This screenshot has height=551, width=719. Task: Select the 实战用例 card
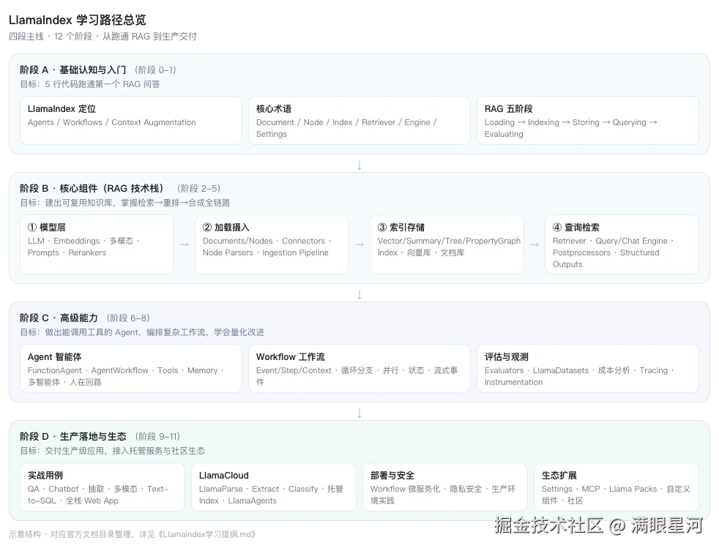[x=103, y=487]
